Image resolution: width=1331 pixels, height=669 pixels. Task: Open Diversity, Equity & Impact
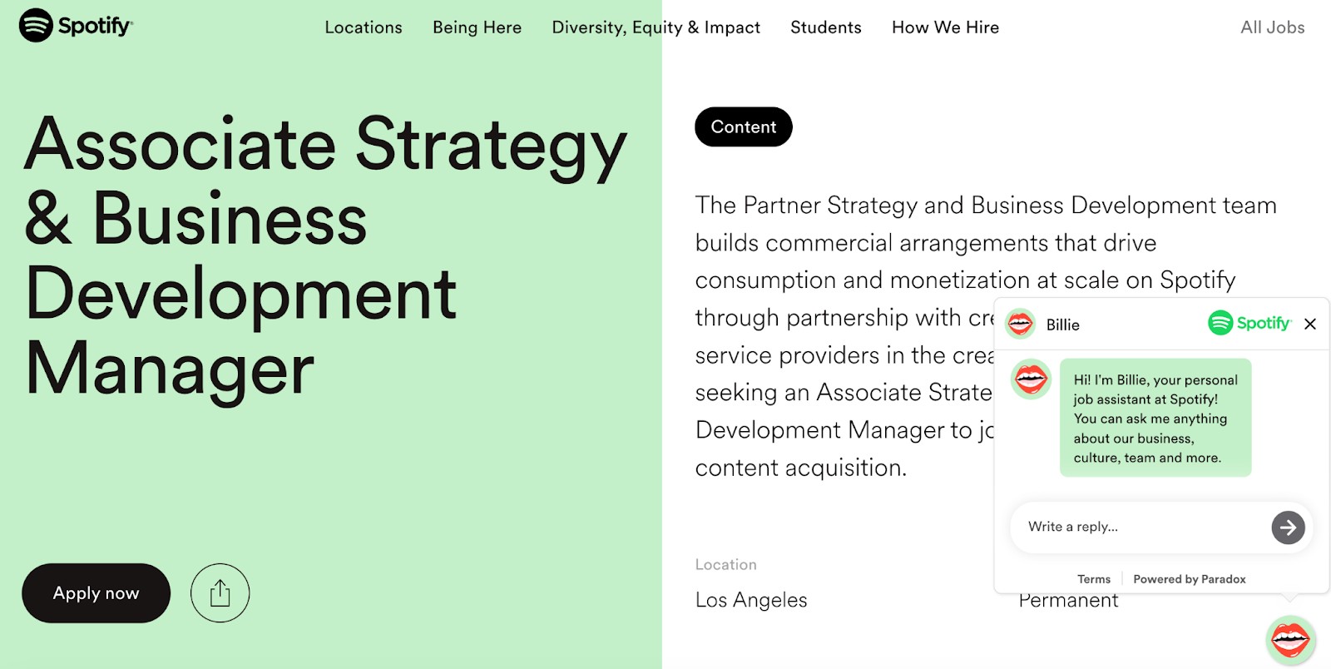(x=656, y=27)
